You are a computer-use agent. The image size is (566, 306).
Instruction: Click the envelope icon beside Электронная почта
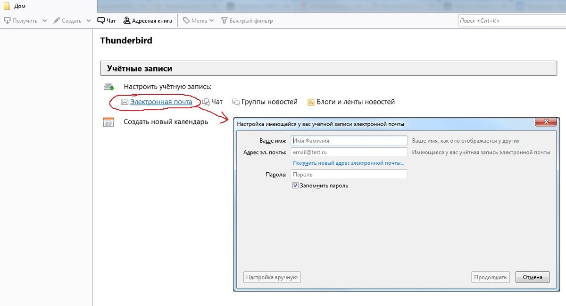tap(125, 102)
